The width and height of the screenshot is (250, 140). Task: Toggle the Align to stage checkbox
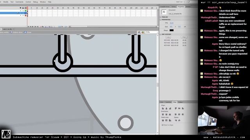point(162,125)
